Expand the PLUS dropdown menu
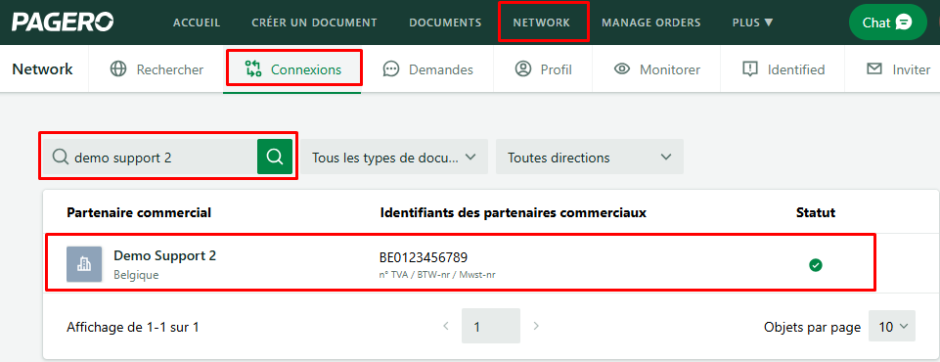The width and height of the screenshot is (940, 362). coord(752,23)
